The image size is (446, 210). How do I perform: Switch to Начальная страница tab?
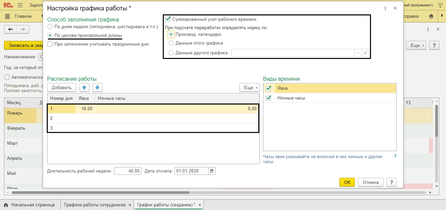[30, 205]
